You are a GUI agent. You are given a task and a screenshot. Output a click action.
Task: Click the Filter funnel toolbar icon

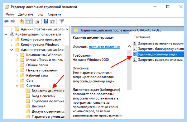pos(62,21)
